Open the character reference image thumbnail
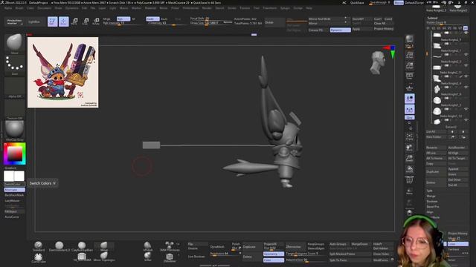The height and width of the screenshot is (267, 476). click(x=62, y=73)
